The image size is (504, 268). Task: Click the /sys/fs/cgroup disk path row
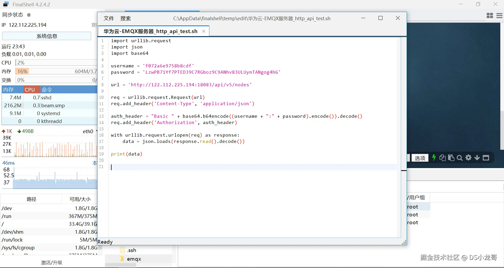49,248
